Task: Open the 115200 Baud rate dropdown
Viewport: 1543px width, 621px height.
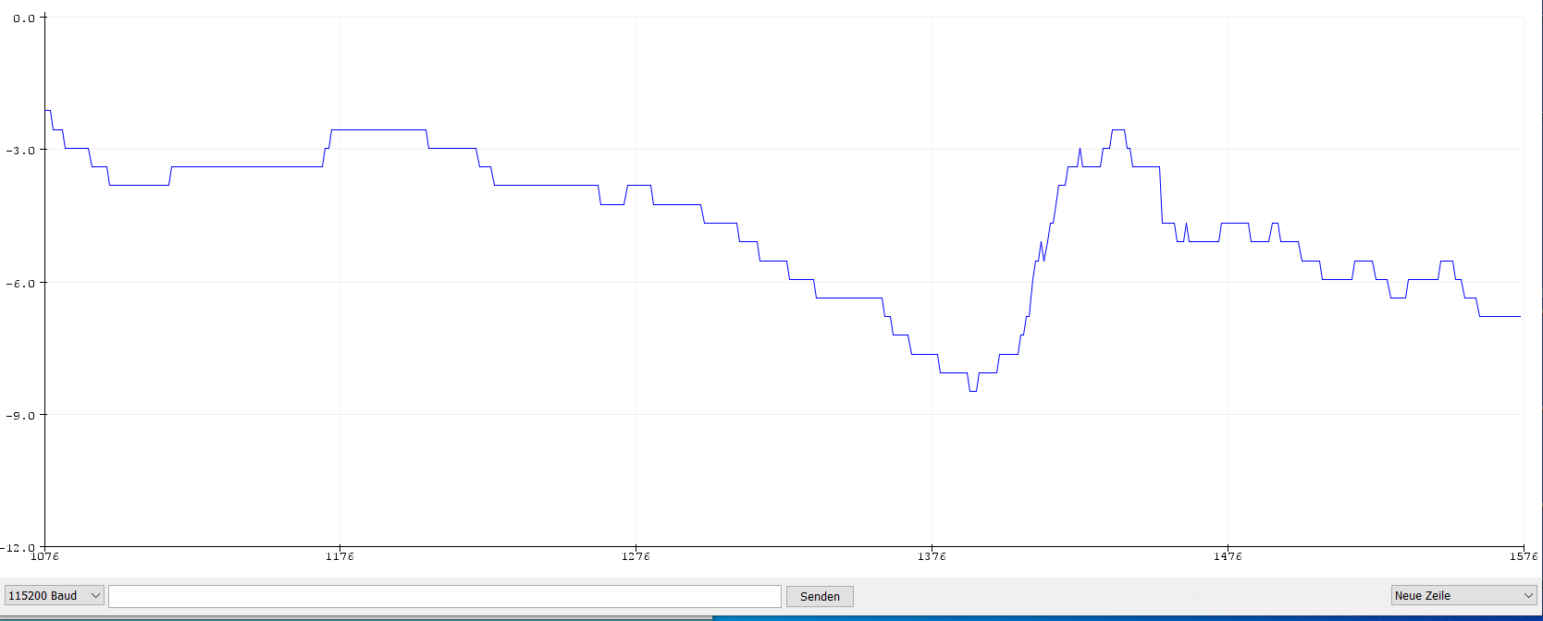Action: point(55,596)
